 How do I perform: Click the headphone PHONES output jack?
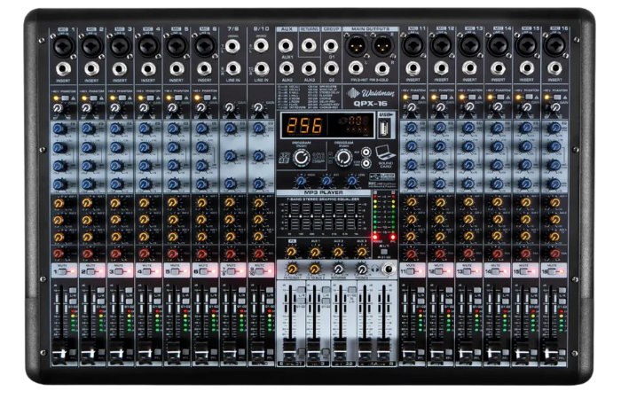click(388, 267)
